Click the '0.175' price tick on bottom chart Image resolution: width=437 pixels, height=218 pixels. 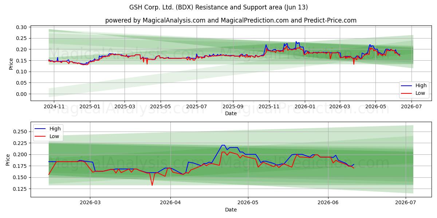[20, 166]
